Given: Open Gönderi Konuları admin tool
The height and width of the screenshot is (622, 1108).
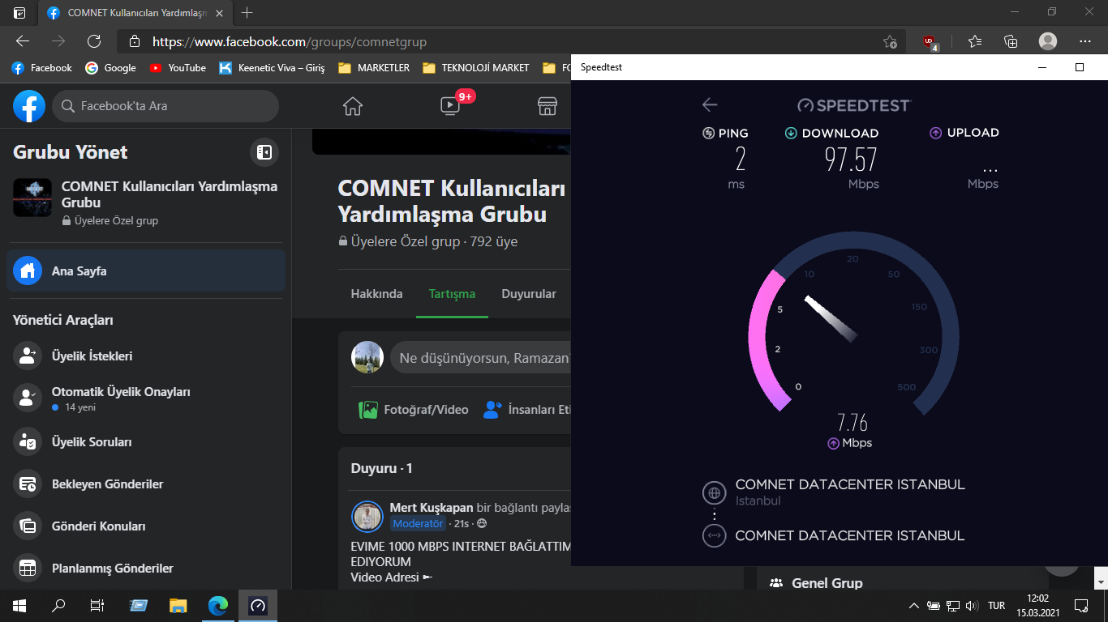Looking at the screenshot, I should (146, 526).
